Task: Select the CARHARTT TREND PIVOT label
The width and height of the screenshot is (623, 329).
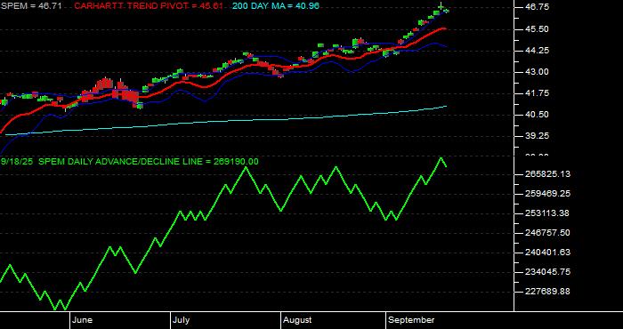Action: pyautogui.click(x=149, y=5)
